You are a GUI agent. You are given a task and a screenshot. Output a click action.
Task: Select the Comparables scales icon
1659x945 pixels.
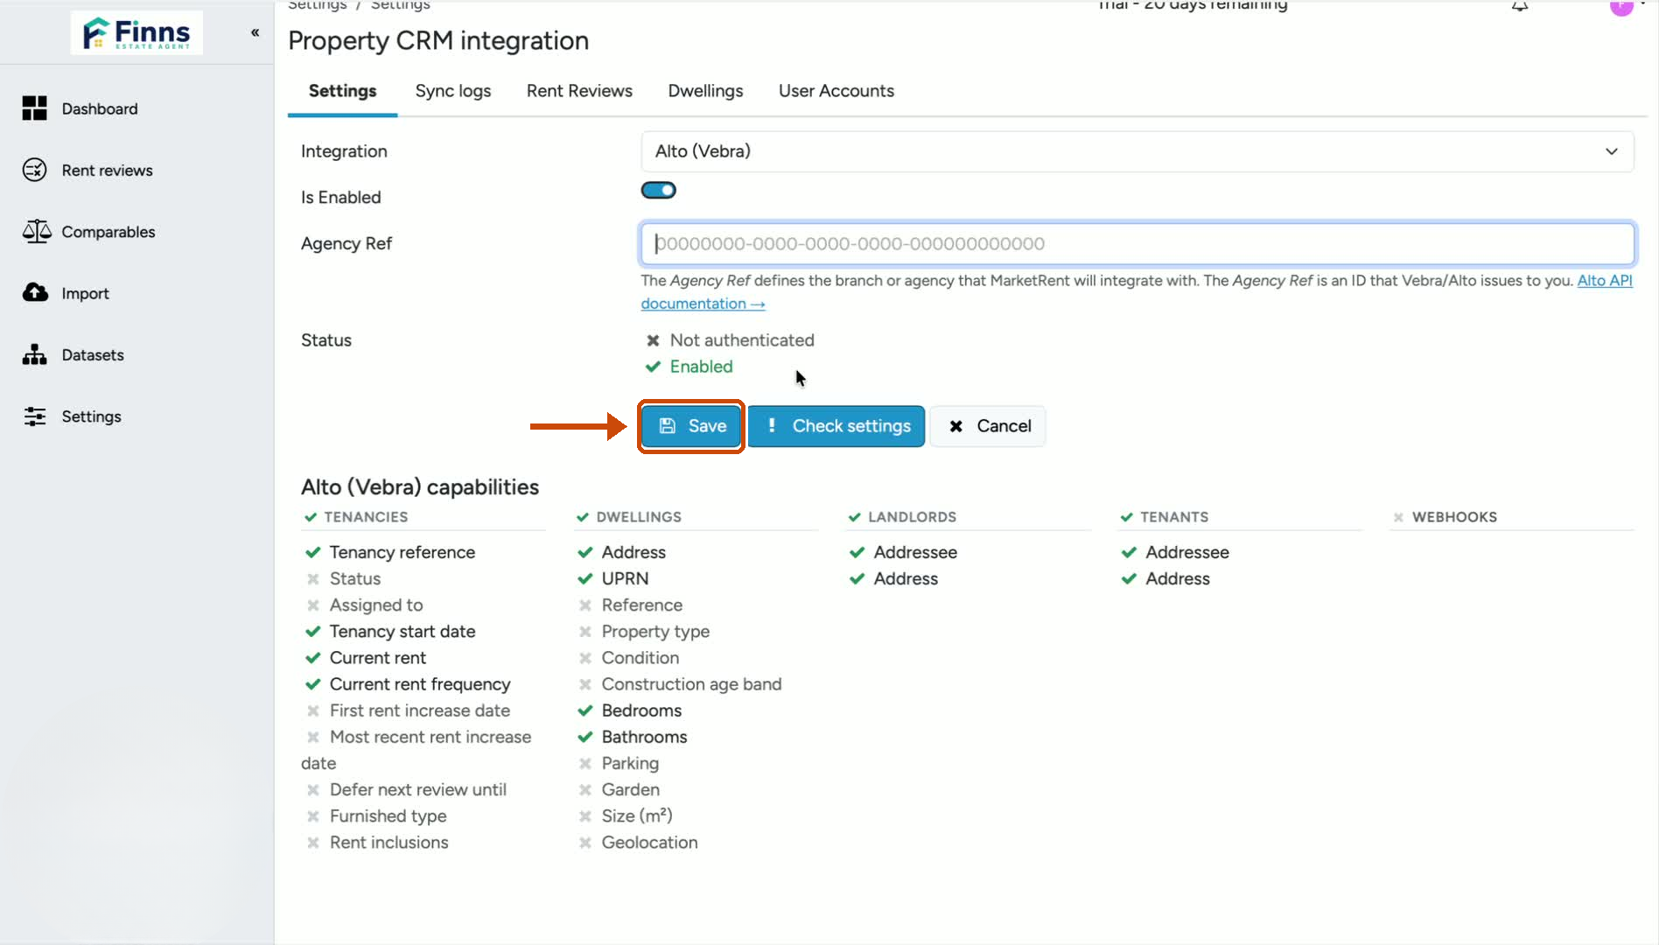pyautogui.click(x=36, y=231)
